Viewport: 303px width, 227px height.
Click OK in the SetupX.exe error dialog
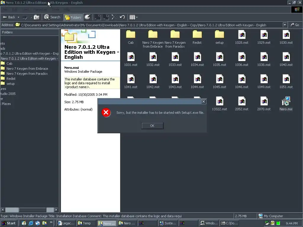coord(152,126)
